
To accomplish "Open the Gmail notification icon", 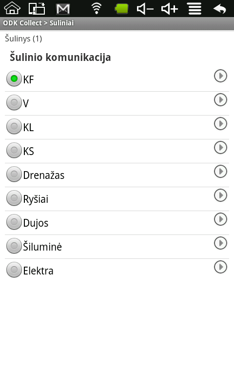I will 63,9.
